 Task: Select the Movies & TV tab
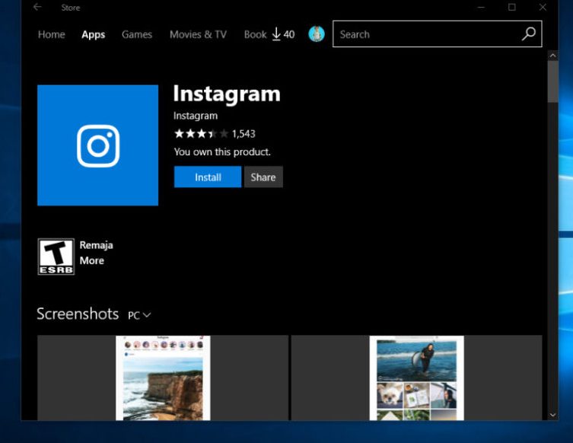198,34
